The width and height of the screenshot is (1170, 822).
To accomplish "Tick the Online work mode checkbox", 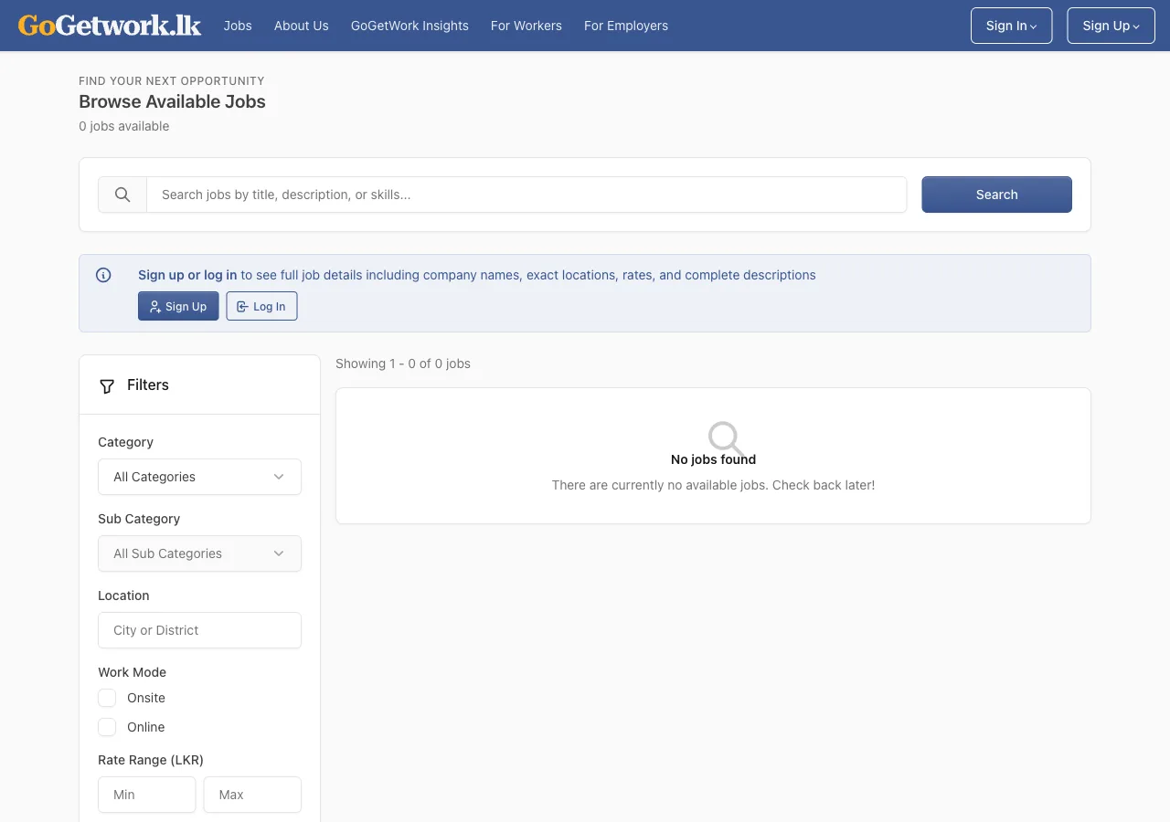I will coord(107,727).
